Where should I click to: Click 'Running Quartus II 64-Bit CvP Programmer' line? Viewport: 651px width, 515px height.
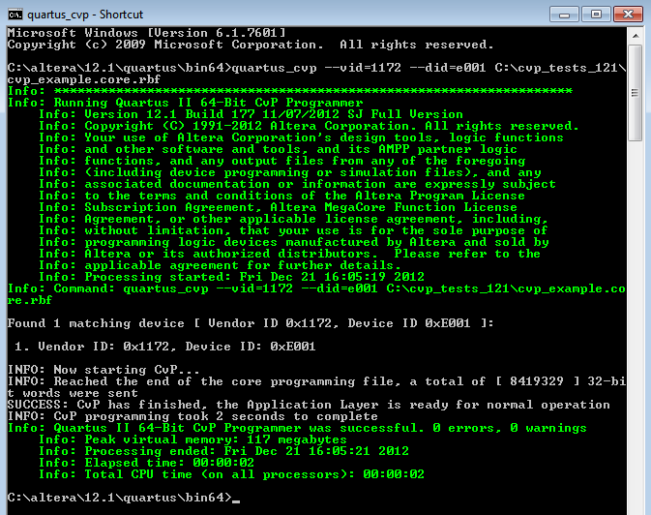click(x=185, y=103)
